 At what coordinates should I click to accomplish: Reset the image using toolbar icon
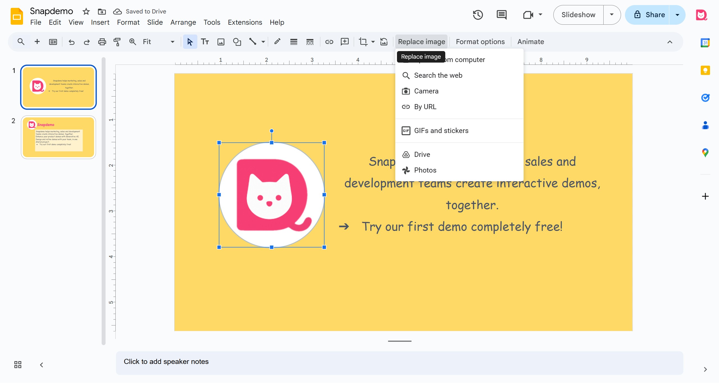pos(384,42)
